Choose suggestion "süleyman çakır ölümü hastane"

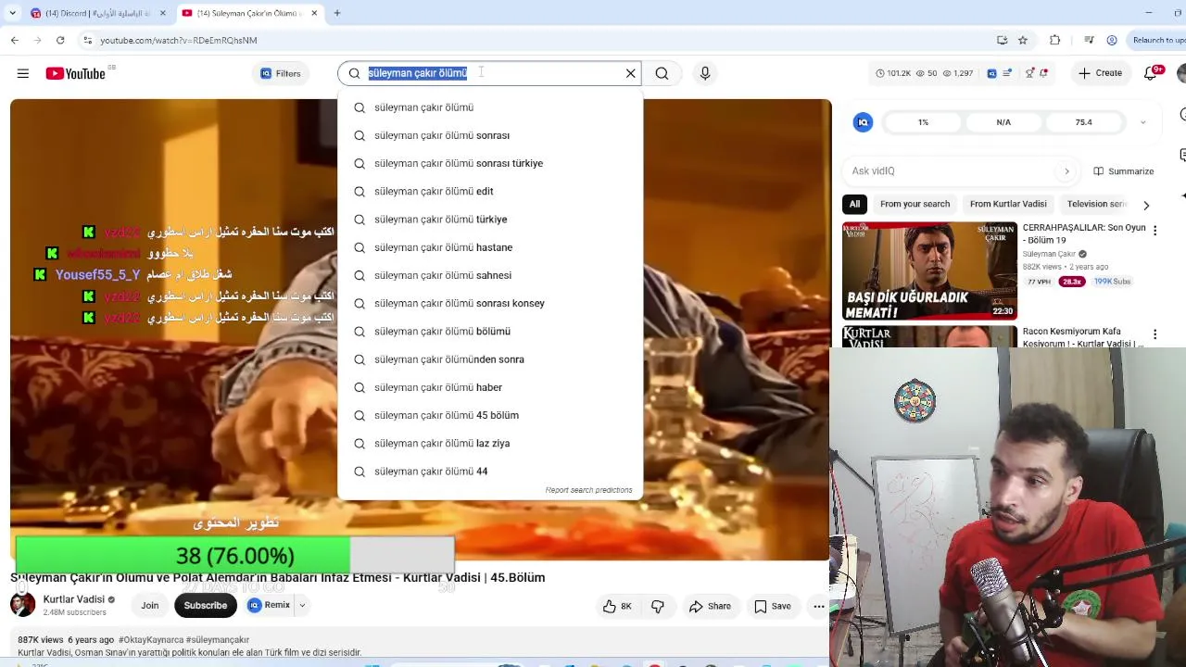(x=490, y=247)
